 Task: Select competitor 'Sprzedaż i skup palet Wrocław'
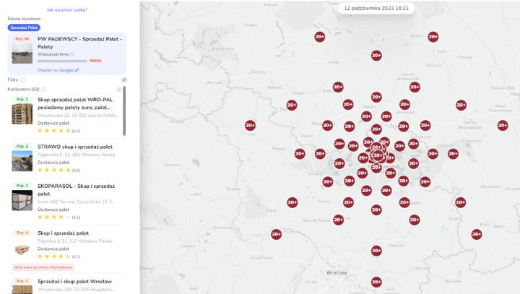tap(74, 282)
